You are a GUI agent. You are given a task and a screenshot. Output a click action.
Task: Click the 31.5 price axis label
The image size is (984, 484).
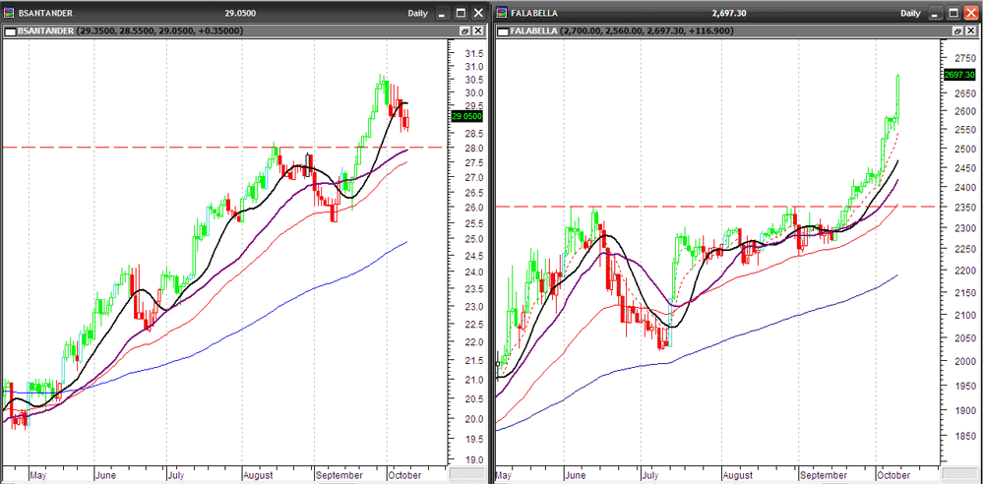click(x=473, y=53)
